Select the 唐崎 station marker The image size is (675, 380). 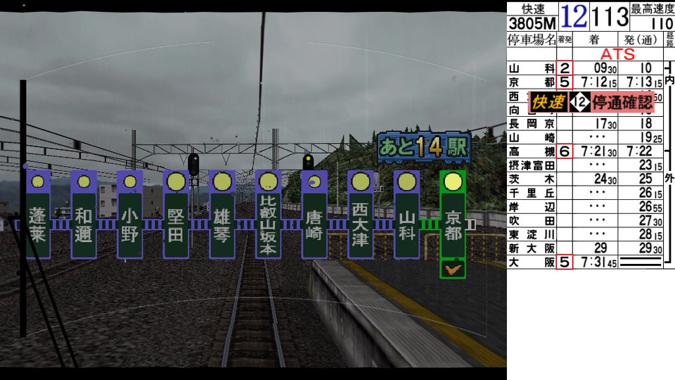[314, 214]
